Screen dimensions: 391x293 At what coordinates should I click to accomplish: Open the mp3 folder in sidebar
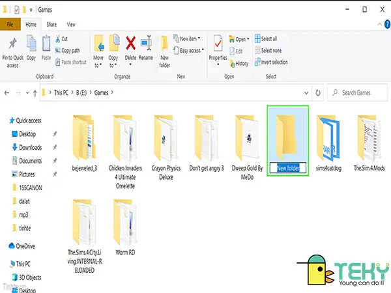[20, 214]
